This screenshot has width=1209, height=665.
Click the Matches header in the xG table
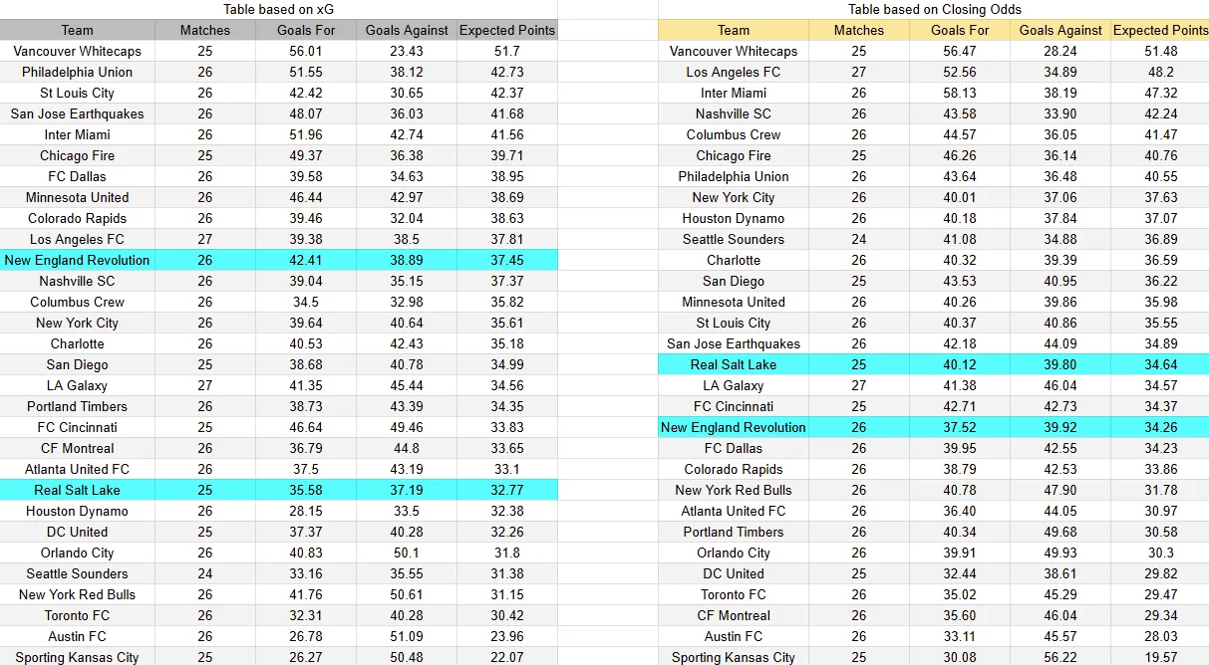[205, 30]
